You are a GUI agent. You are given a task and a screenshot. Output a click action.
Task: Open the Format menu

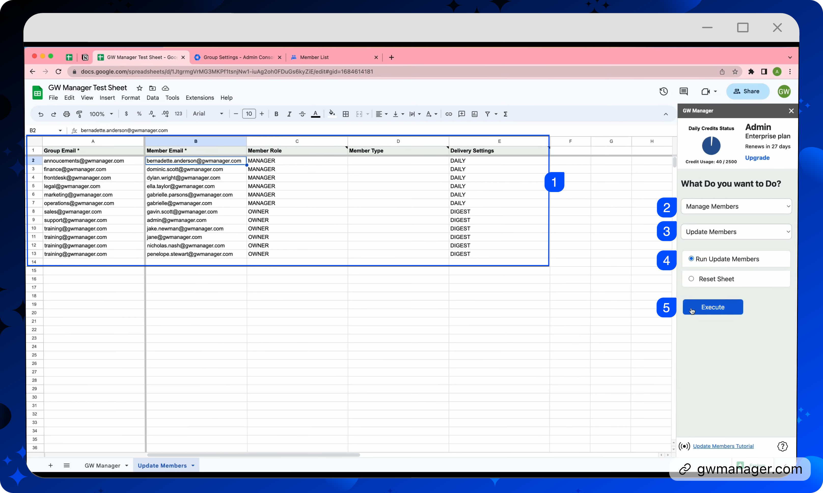[x=131, y=98]
